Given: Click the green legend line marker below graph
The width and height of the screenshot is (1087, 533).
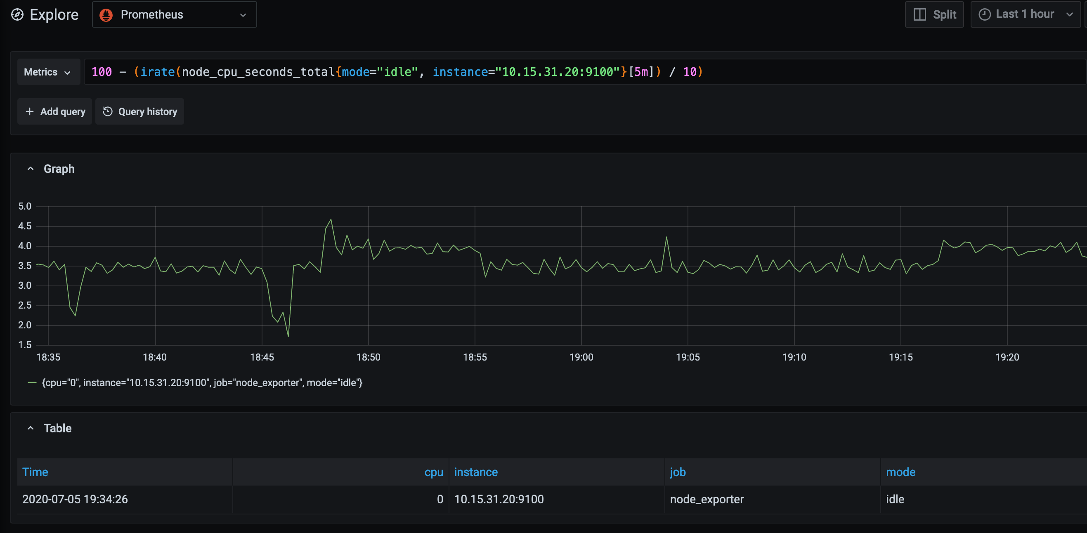Looking at the screenshot, I should click(x=33, y=382).
